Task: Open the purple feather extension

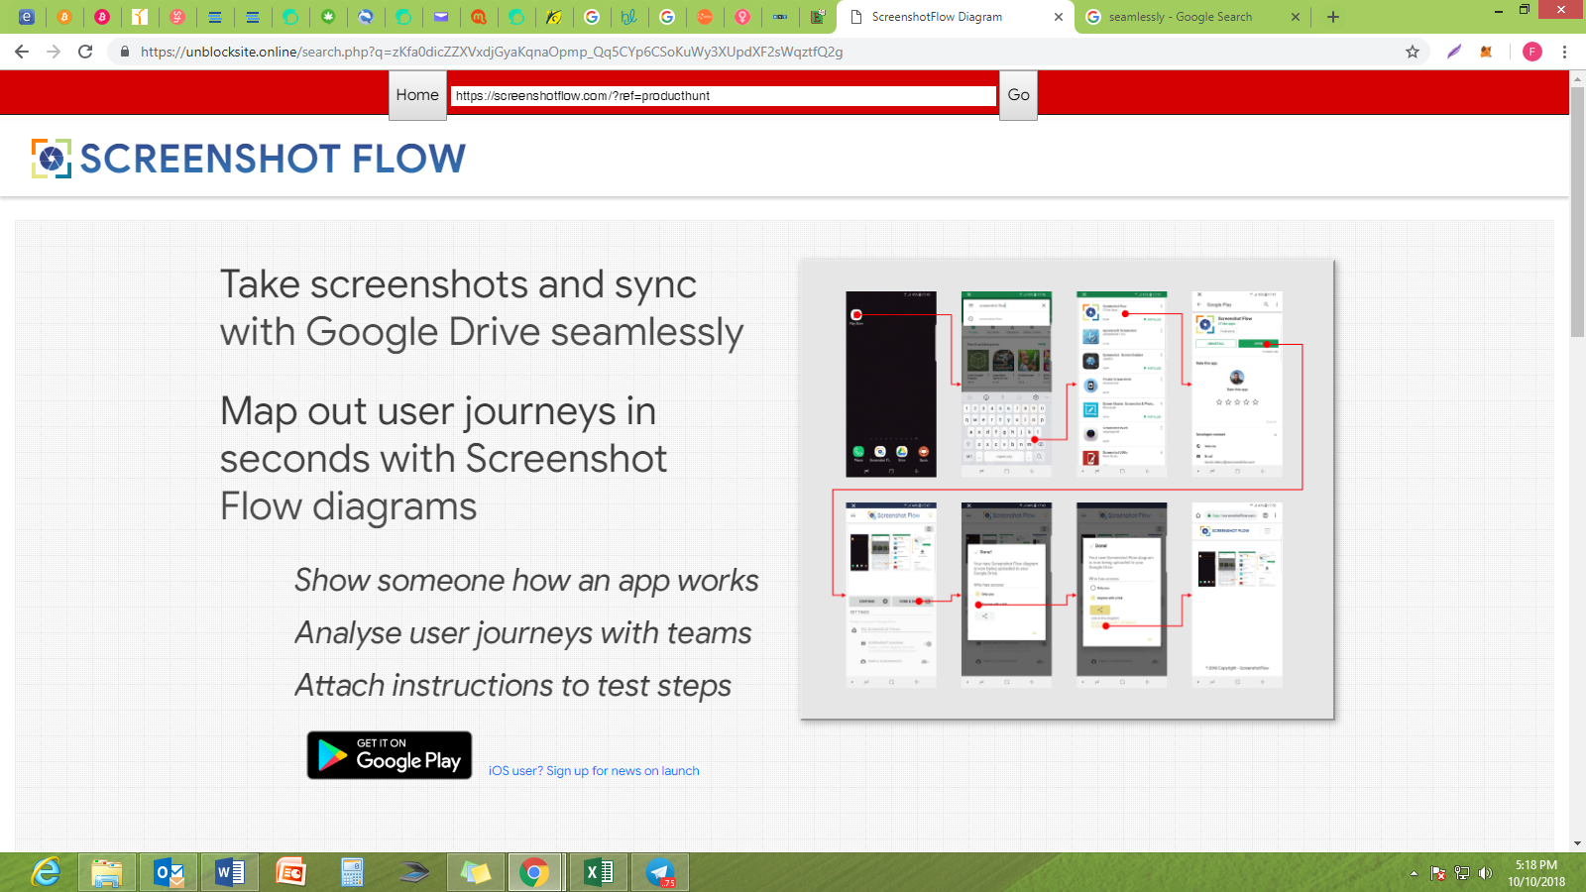Action: [1454, 52]
